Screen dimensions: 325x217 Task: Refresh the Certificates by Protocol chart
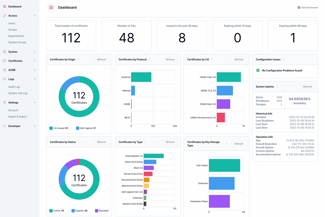(170, 59)
